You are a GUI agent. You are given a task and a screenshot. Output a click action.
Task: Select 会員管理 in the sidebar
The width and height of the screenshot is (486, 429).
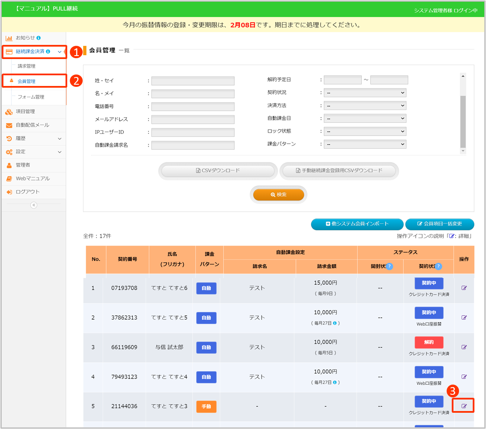[27, 81]
